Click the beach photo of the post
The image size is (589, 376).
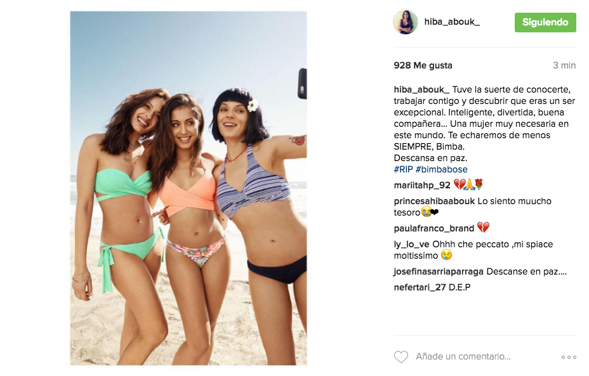pos(189,188)
